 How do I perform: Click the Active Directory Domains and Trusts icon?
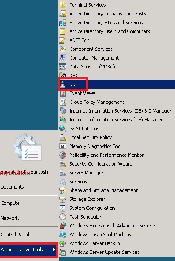[63, 14]
